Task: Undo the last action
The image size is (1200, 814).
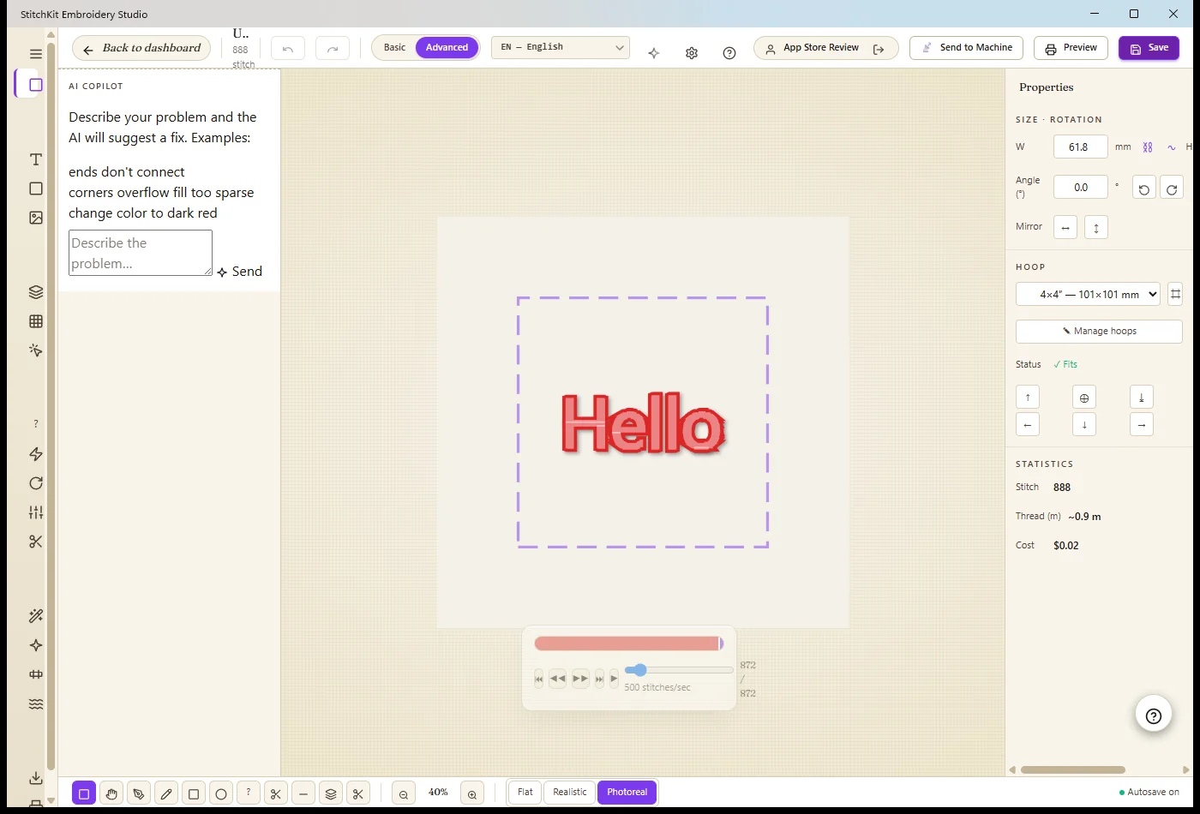Action: (288, 48)
